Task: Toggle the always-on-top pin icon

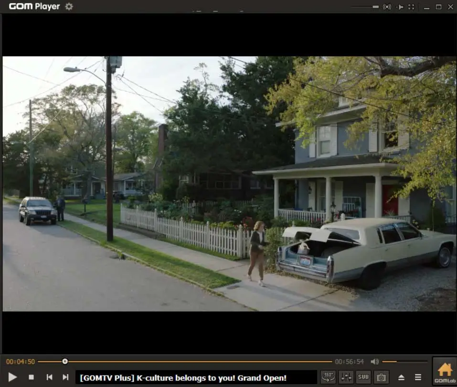Action: pos(400,7)
